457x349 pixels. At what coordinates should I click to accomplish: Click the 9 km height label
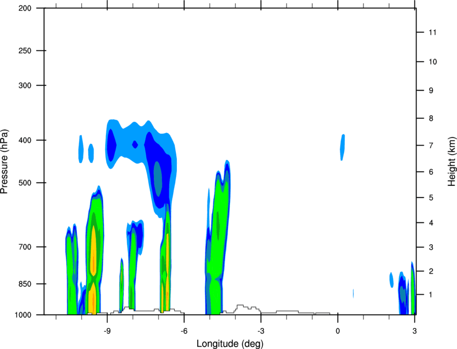click(x=431, y=91)
